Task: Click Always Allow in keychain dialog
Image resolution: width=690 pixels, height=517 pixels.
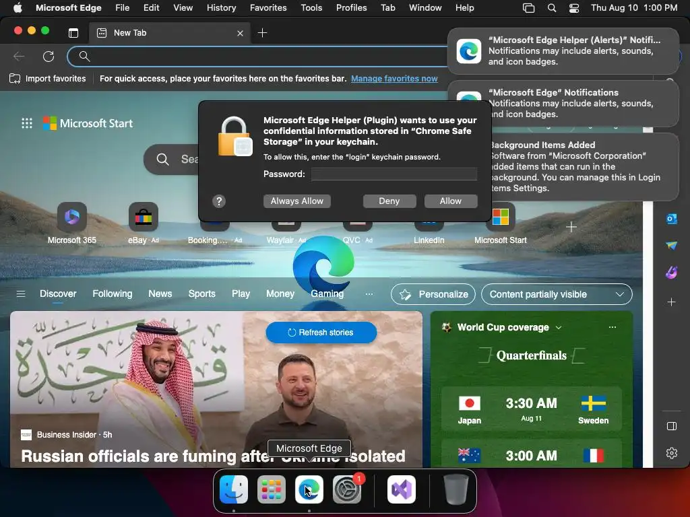Action: tap(297, 201)
